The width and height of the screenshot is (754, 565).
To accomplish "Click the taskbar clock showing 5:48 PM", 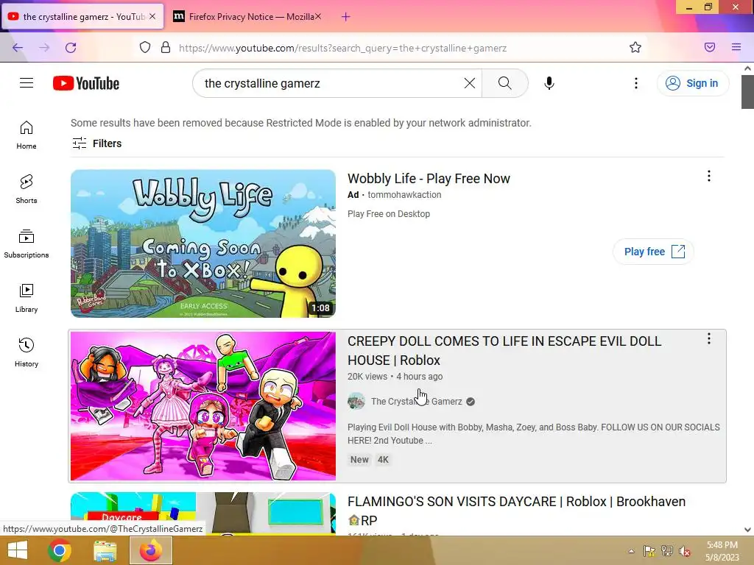I will (x=722, y=551).
